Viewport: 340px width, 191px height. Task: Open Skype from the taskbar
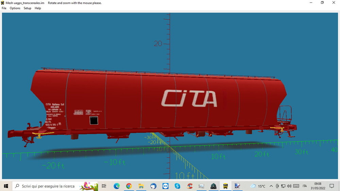point(177,186)
